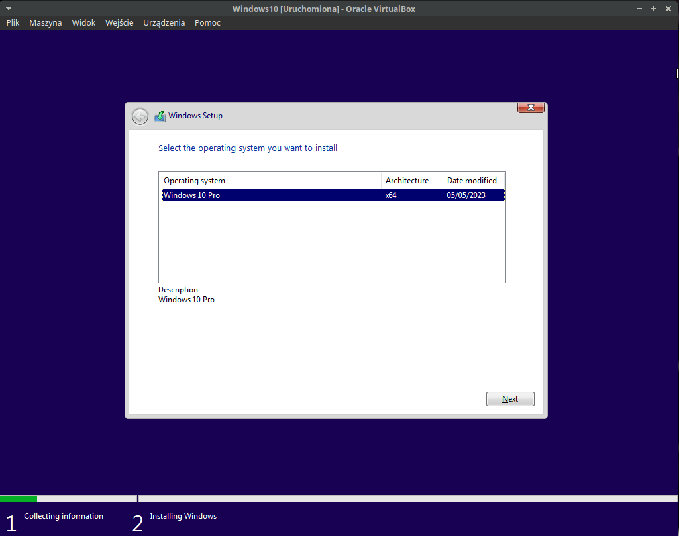Click the Windows Setup installer icon
679x536 pixels.
pos(160,116)
